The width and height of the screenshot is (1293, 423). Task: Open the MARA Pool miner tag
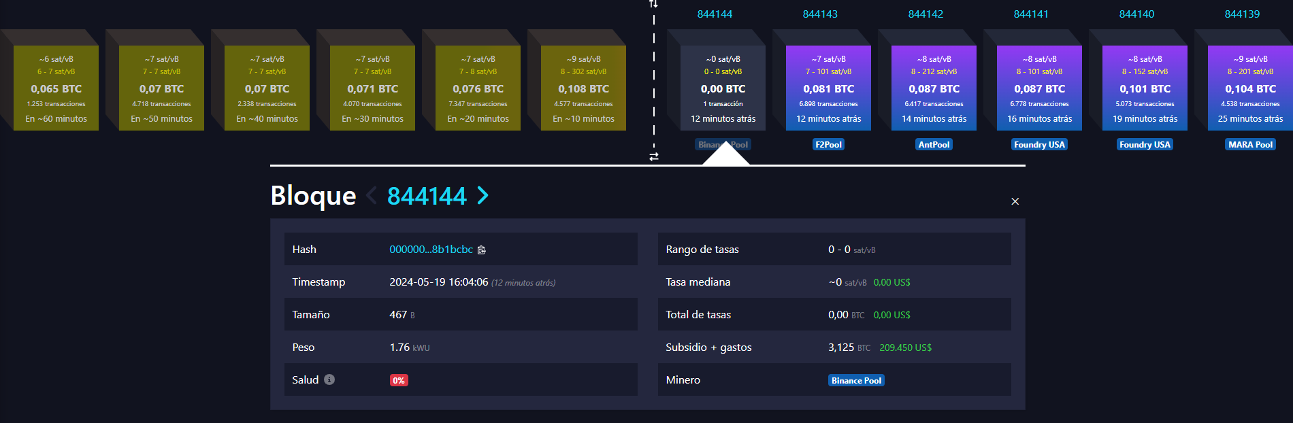point(1250,145)
